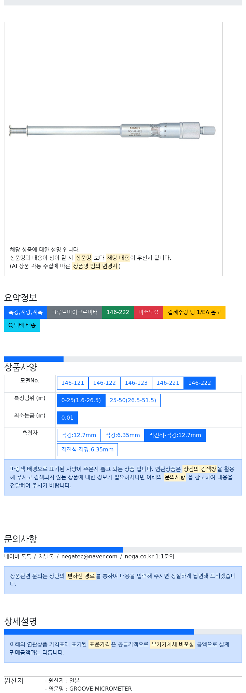Click the selected 146-222 model button
246x693 pixels.
pyautogui.click(x=200, y=383)
